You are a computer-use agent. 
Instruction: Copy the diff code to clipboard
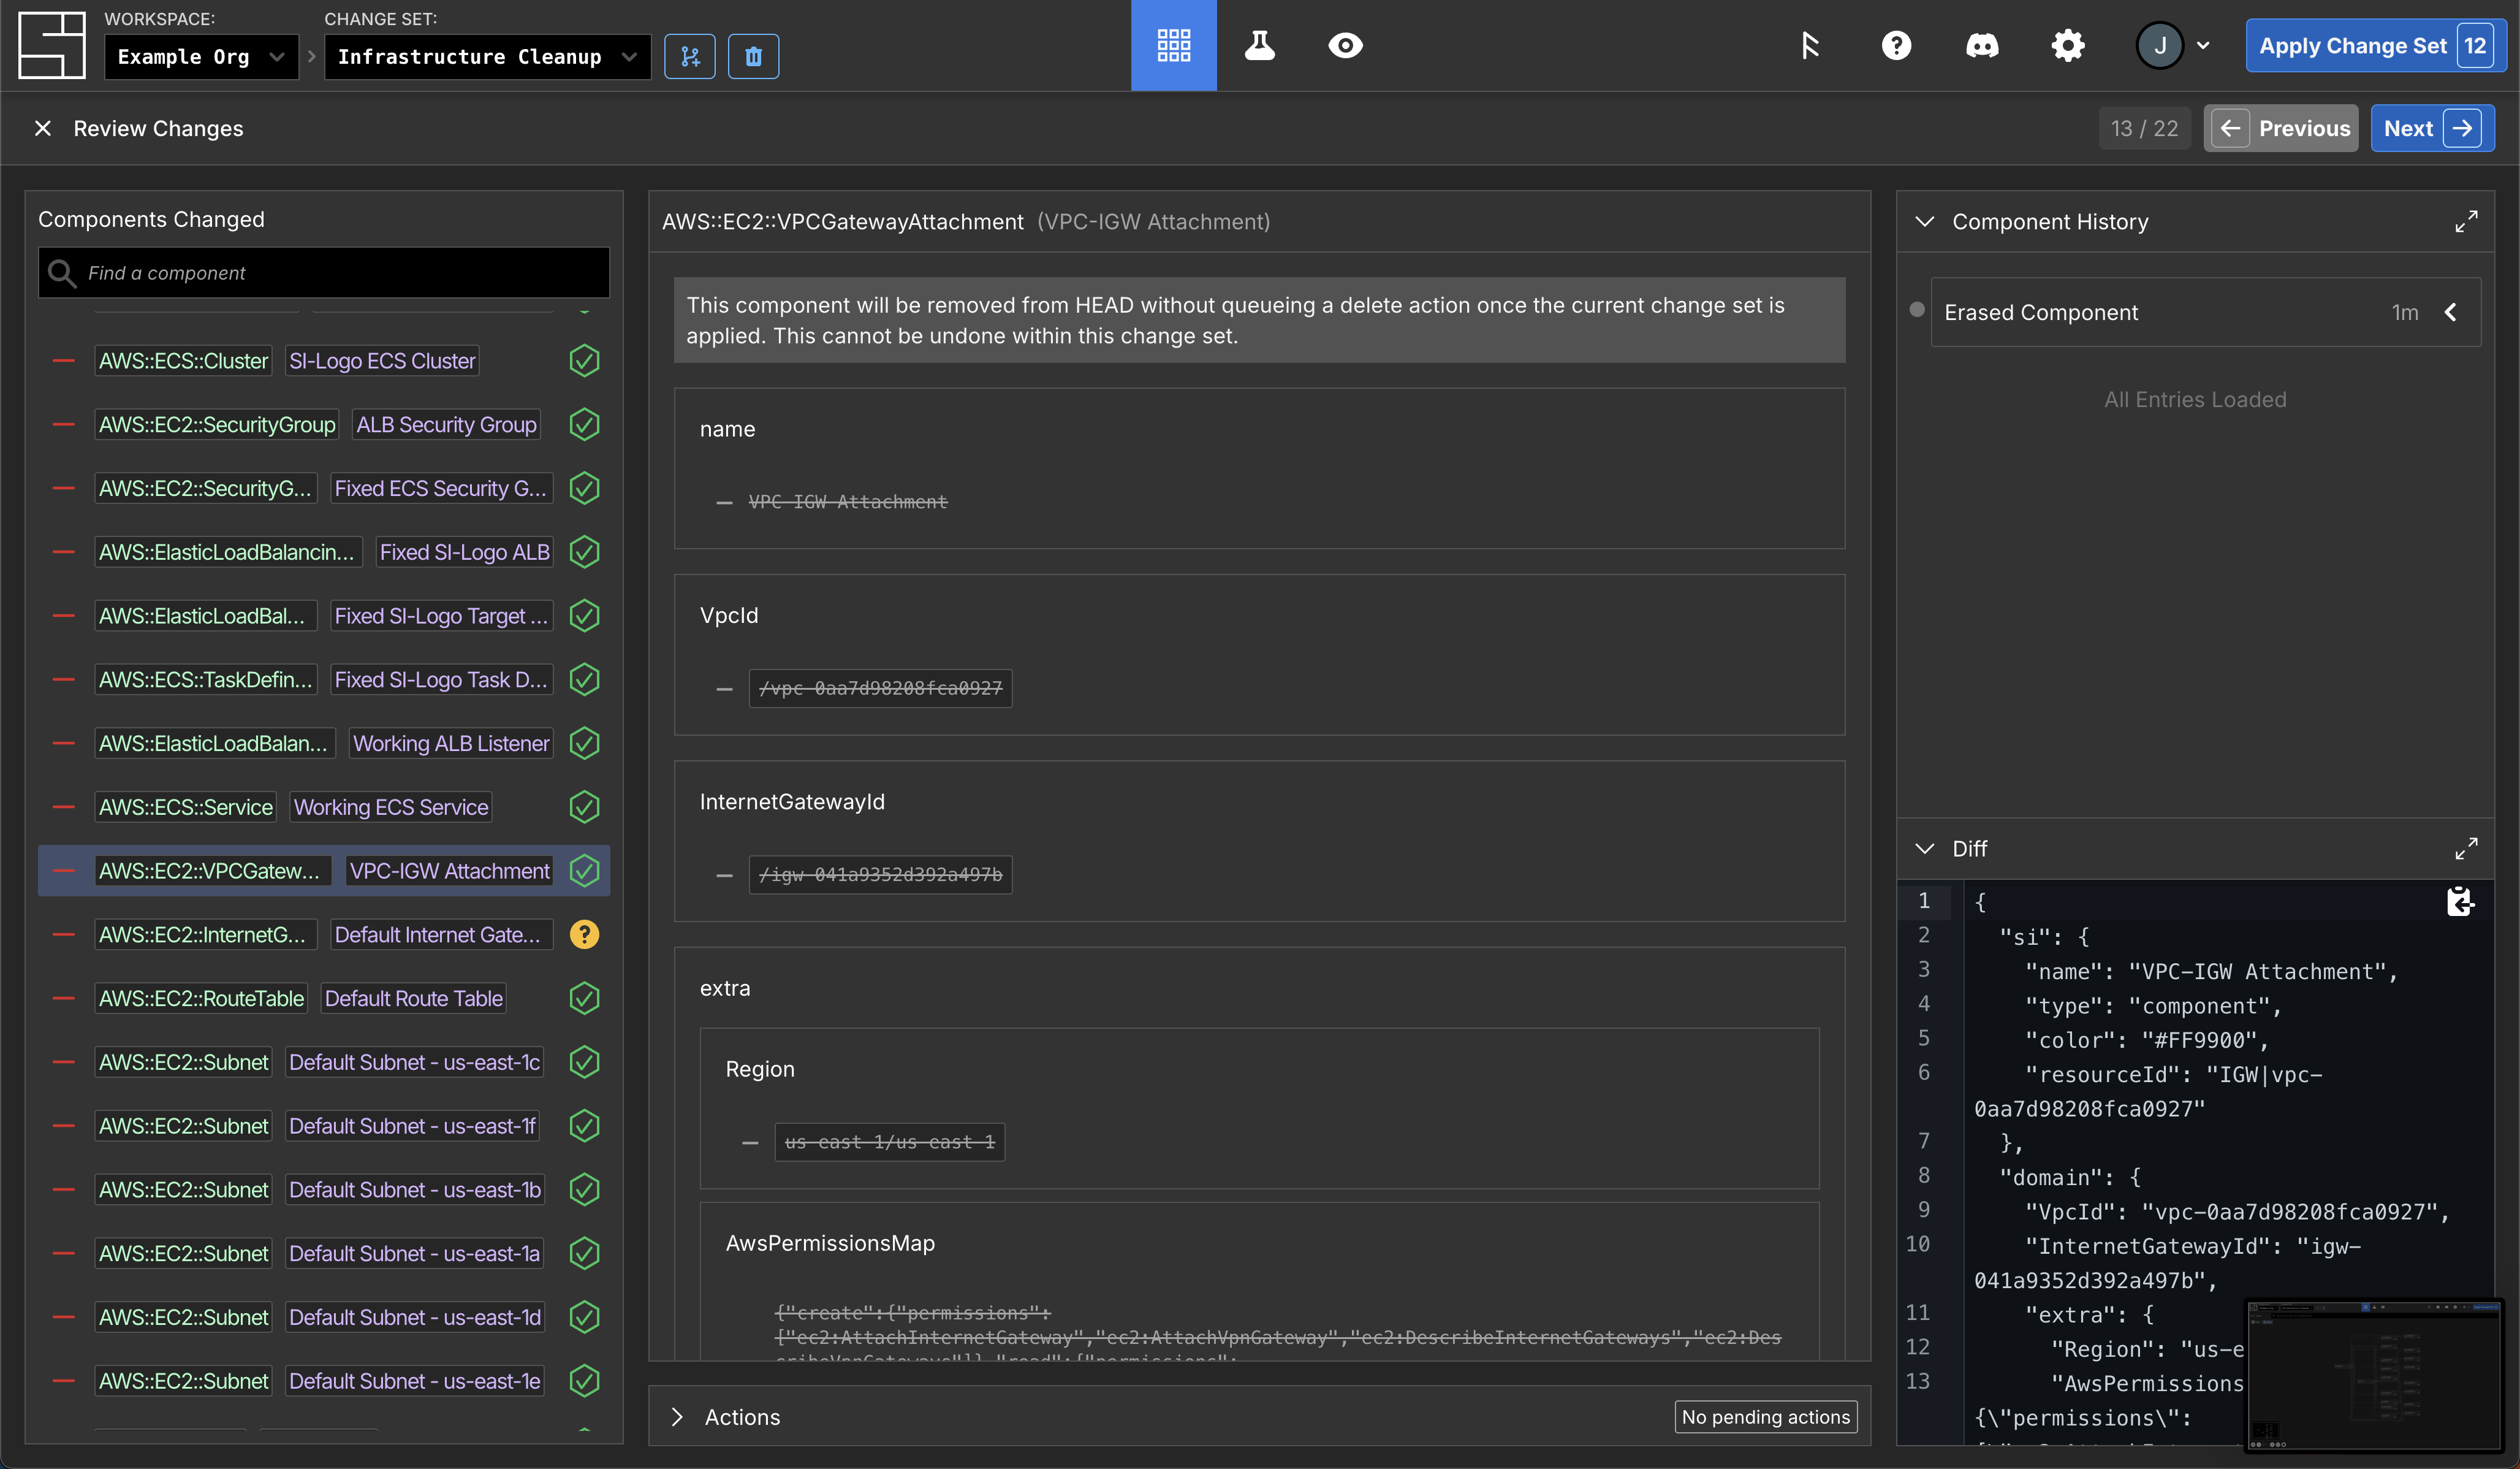point(2460,902)
